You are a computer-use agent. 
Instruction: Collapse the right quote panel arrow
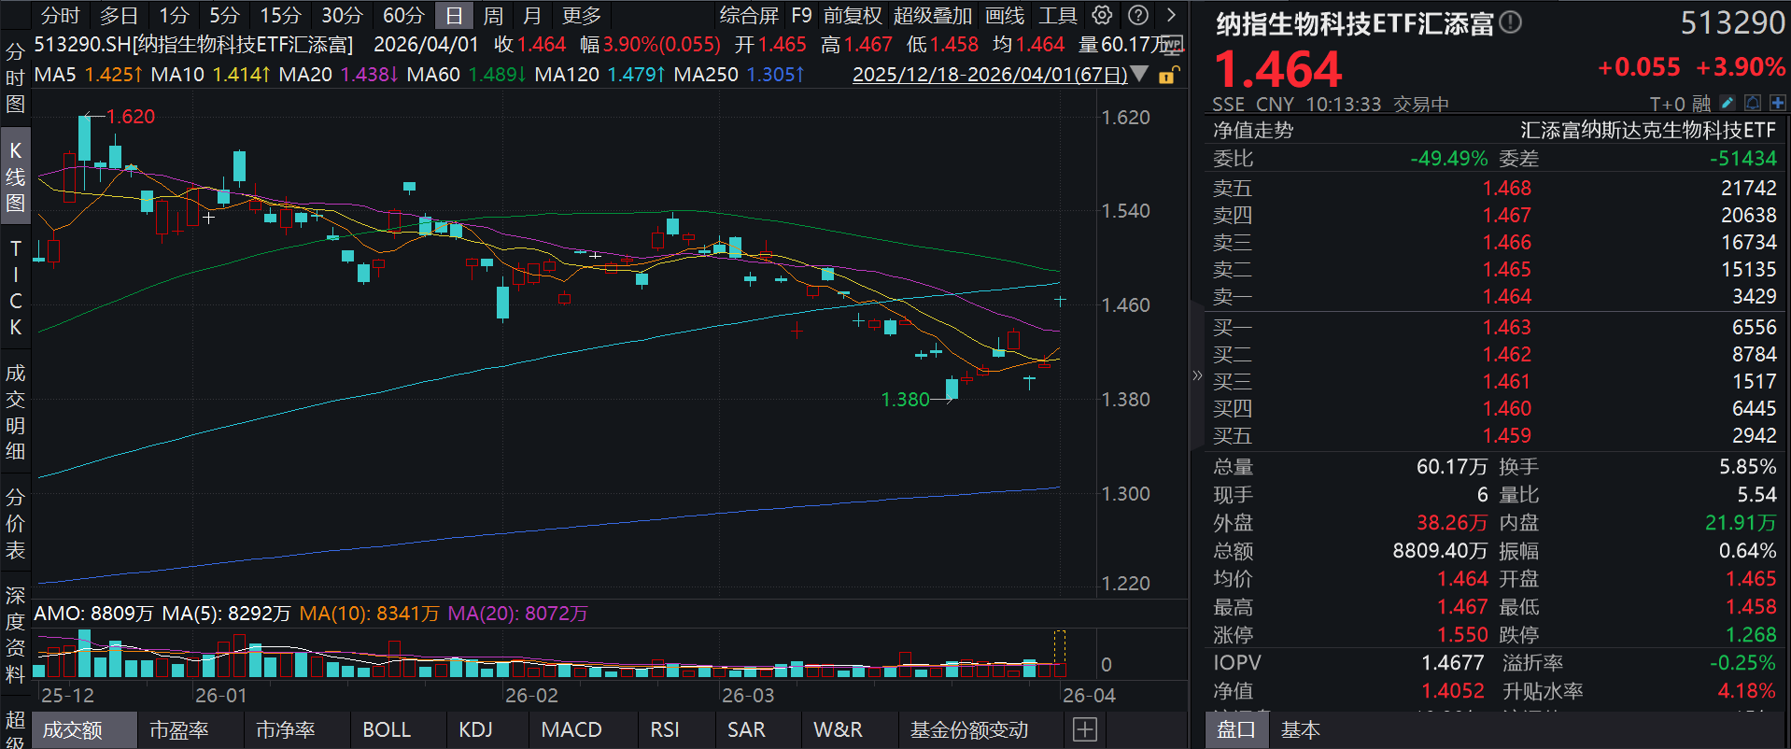point(1197,375)
